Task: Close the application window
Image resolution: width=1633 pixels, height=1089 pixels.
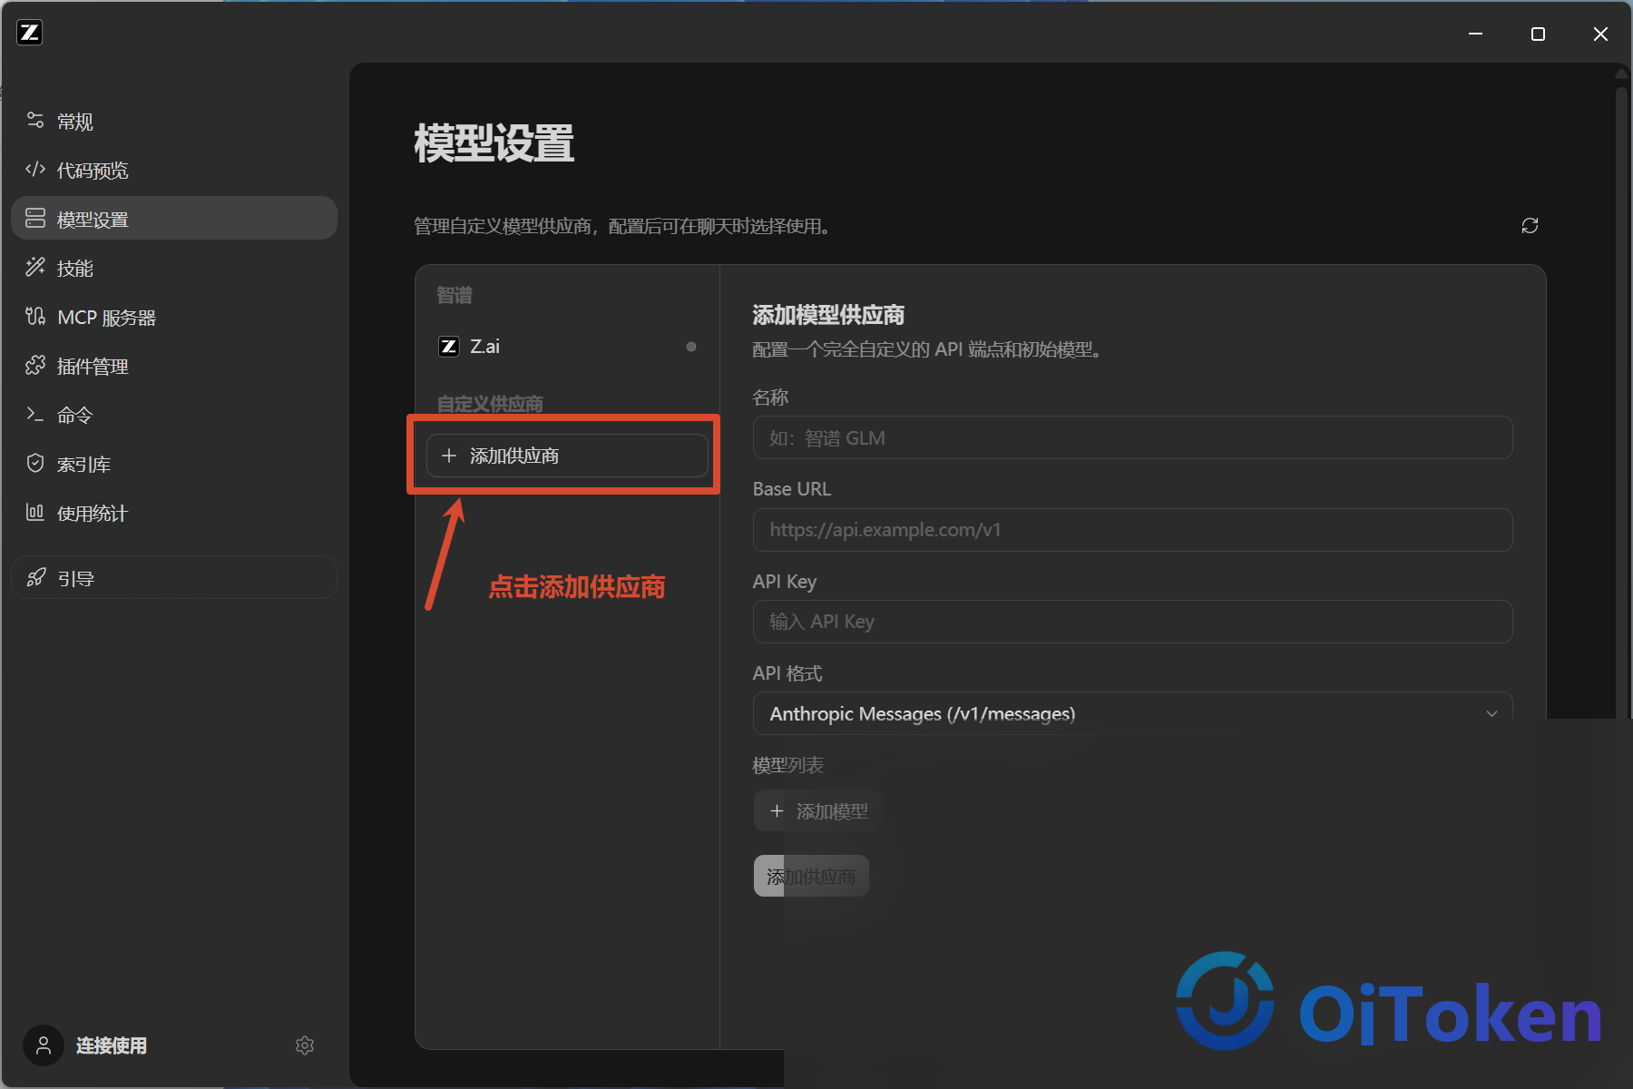Action: coord(1600,34)
